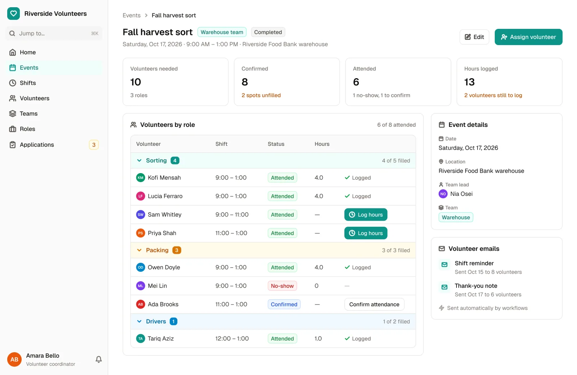This screenshot has width=577, height=375.
Task: Click the Completed status badge
Action: tap(268, 32)
